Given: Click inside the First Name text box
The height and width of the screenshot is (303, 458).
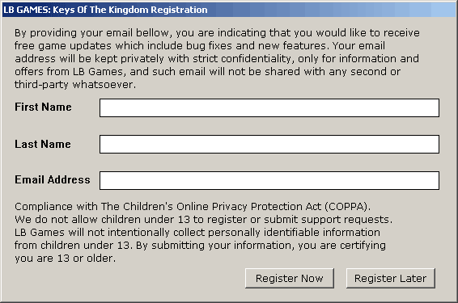Looking at the screenshot, I should [269, 107].
